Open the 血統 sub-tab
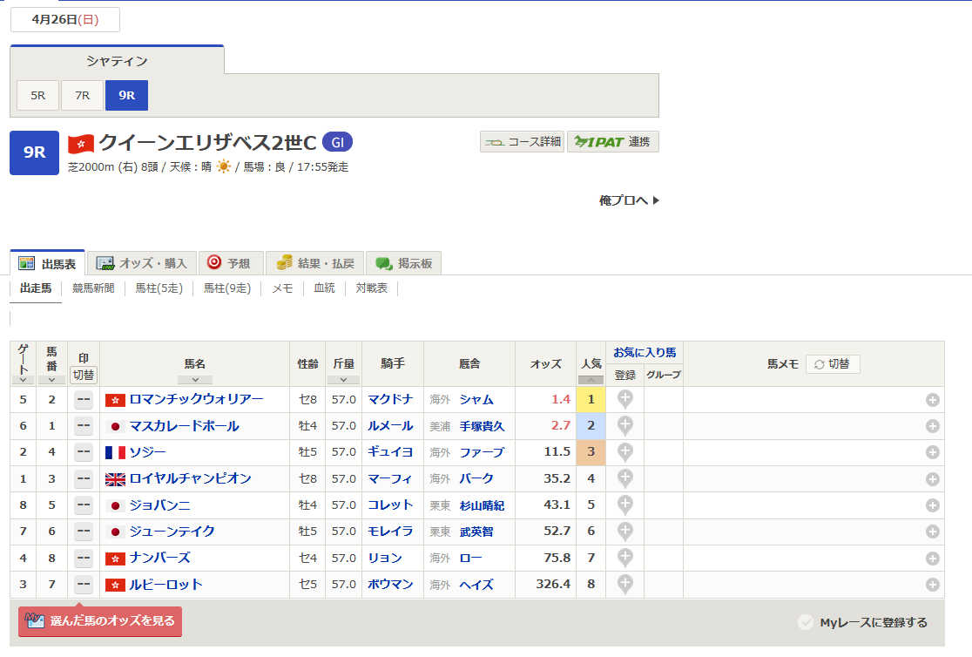This screenshot has height=657, width=972. 324,288
